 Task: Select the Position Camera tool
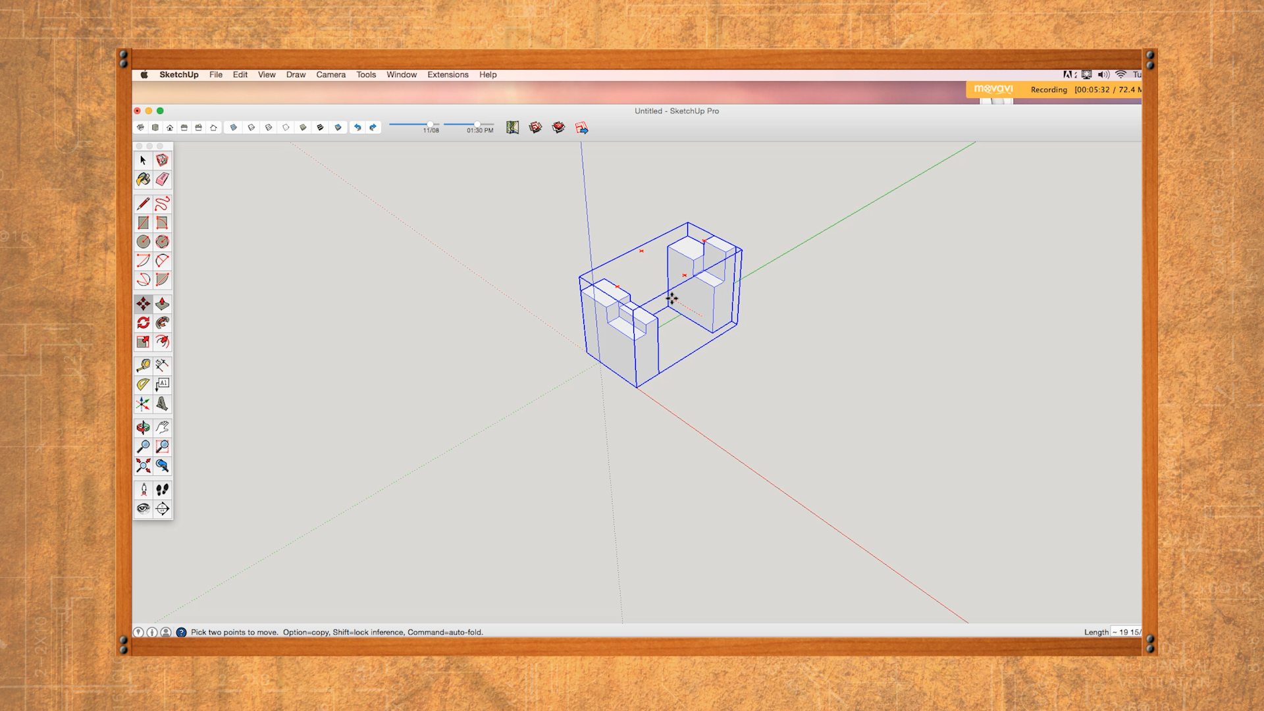click(x=143, y=490)
